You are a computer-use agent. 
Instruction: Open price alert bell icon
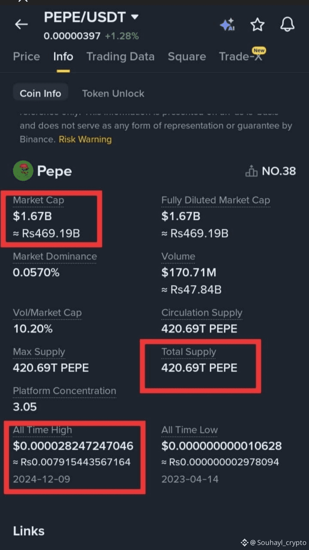(287, 24)
